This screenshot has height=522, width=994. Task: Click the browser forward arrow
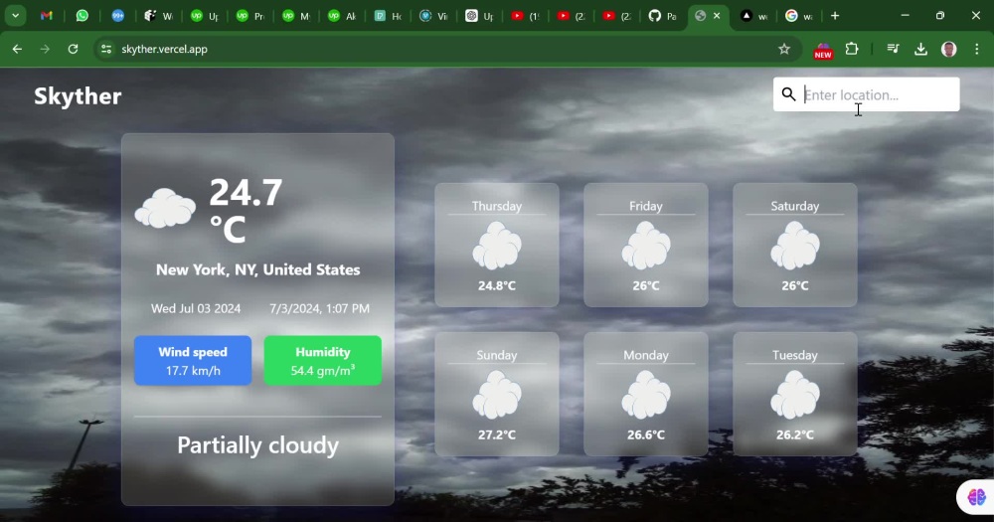45,49
